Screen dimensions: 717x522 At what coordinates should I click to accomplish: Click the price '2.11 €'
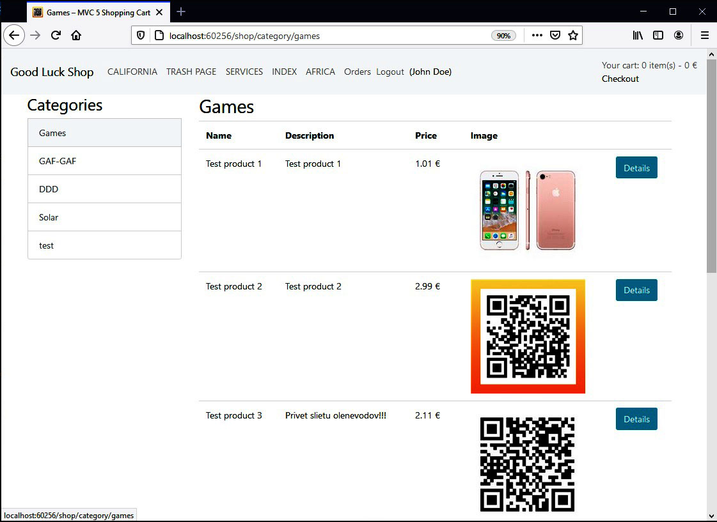427,415
